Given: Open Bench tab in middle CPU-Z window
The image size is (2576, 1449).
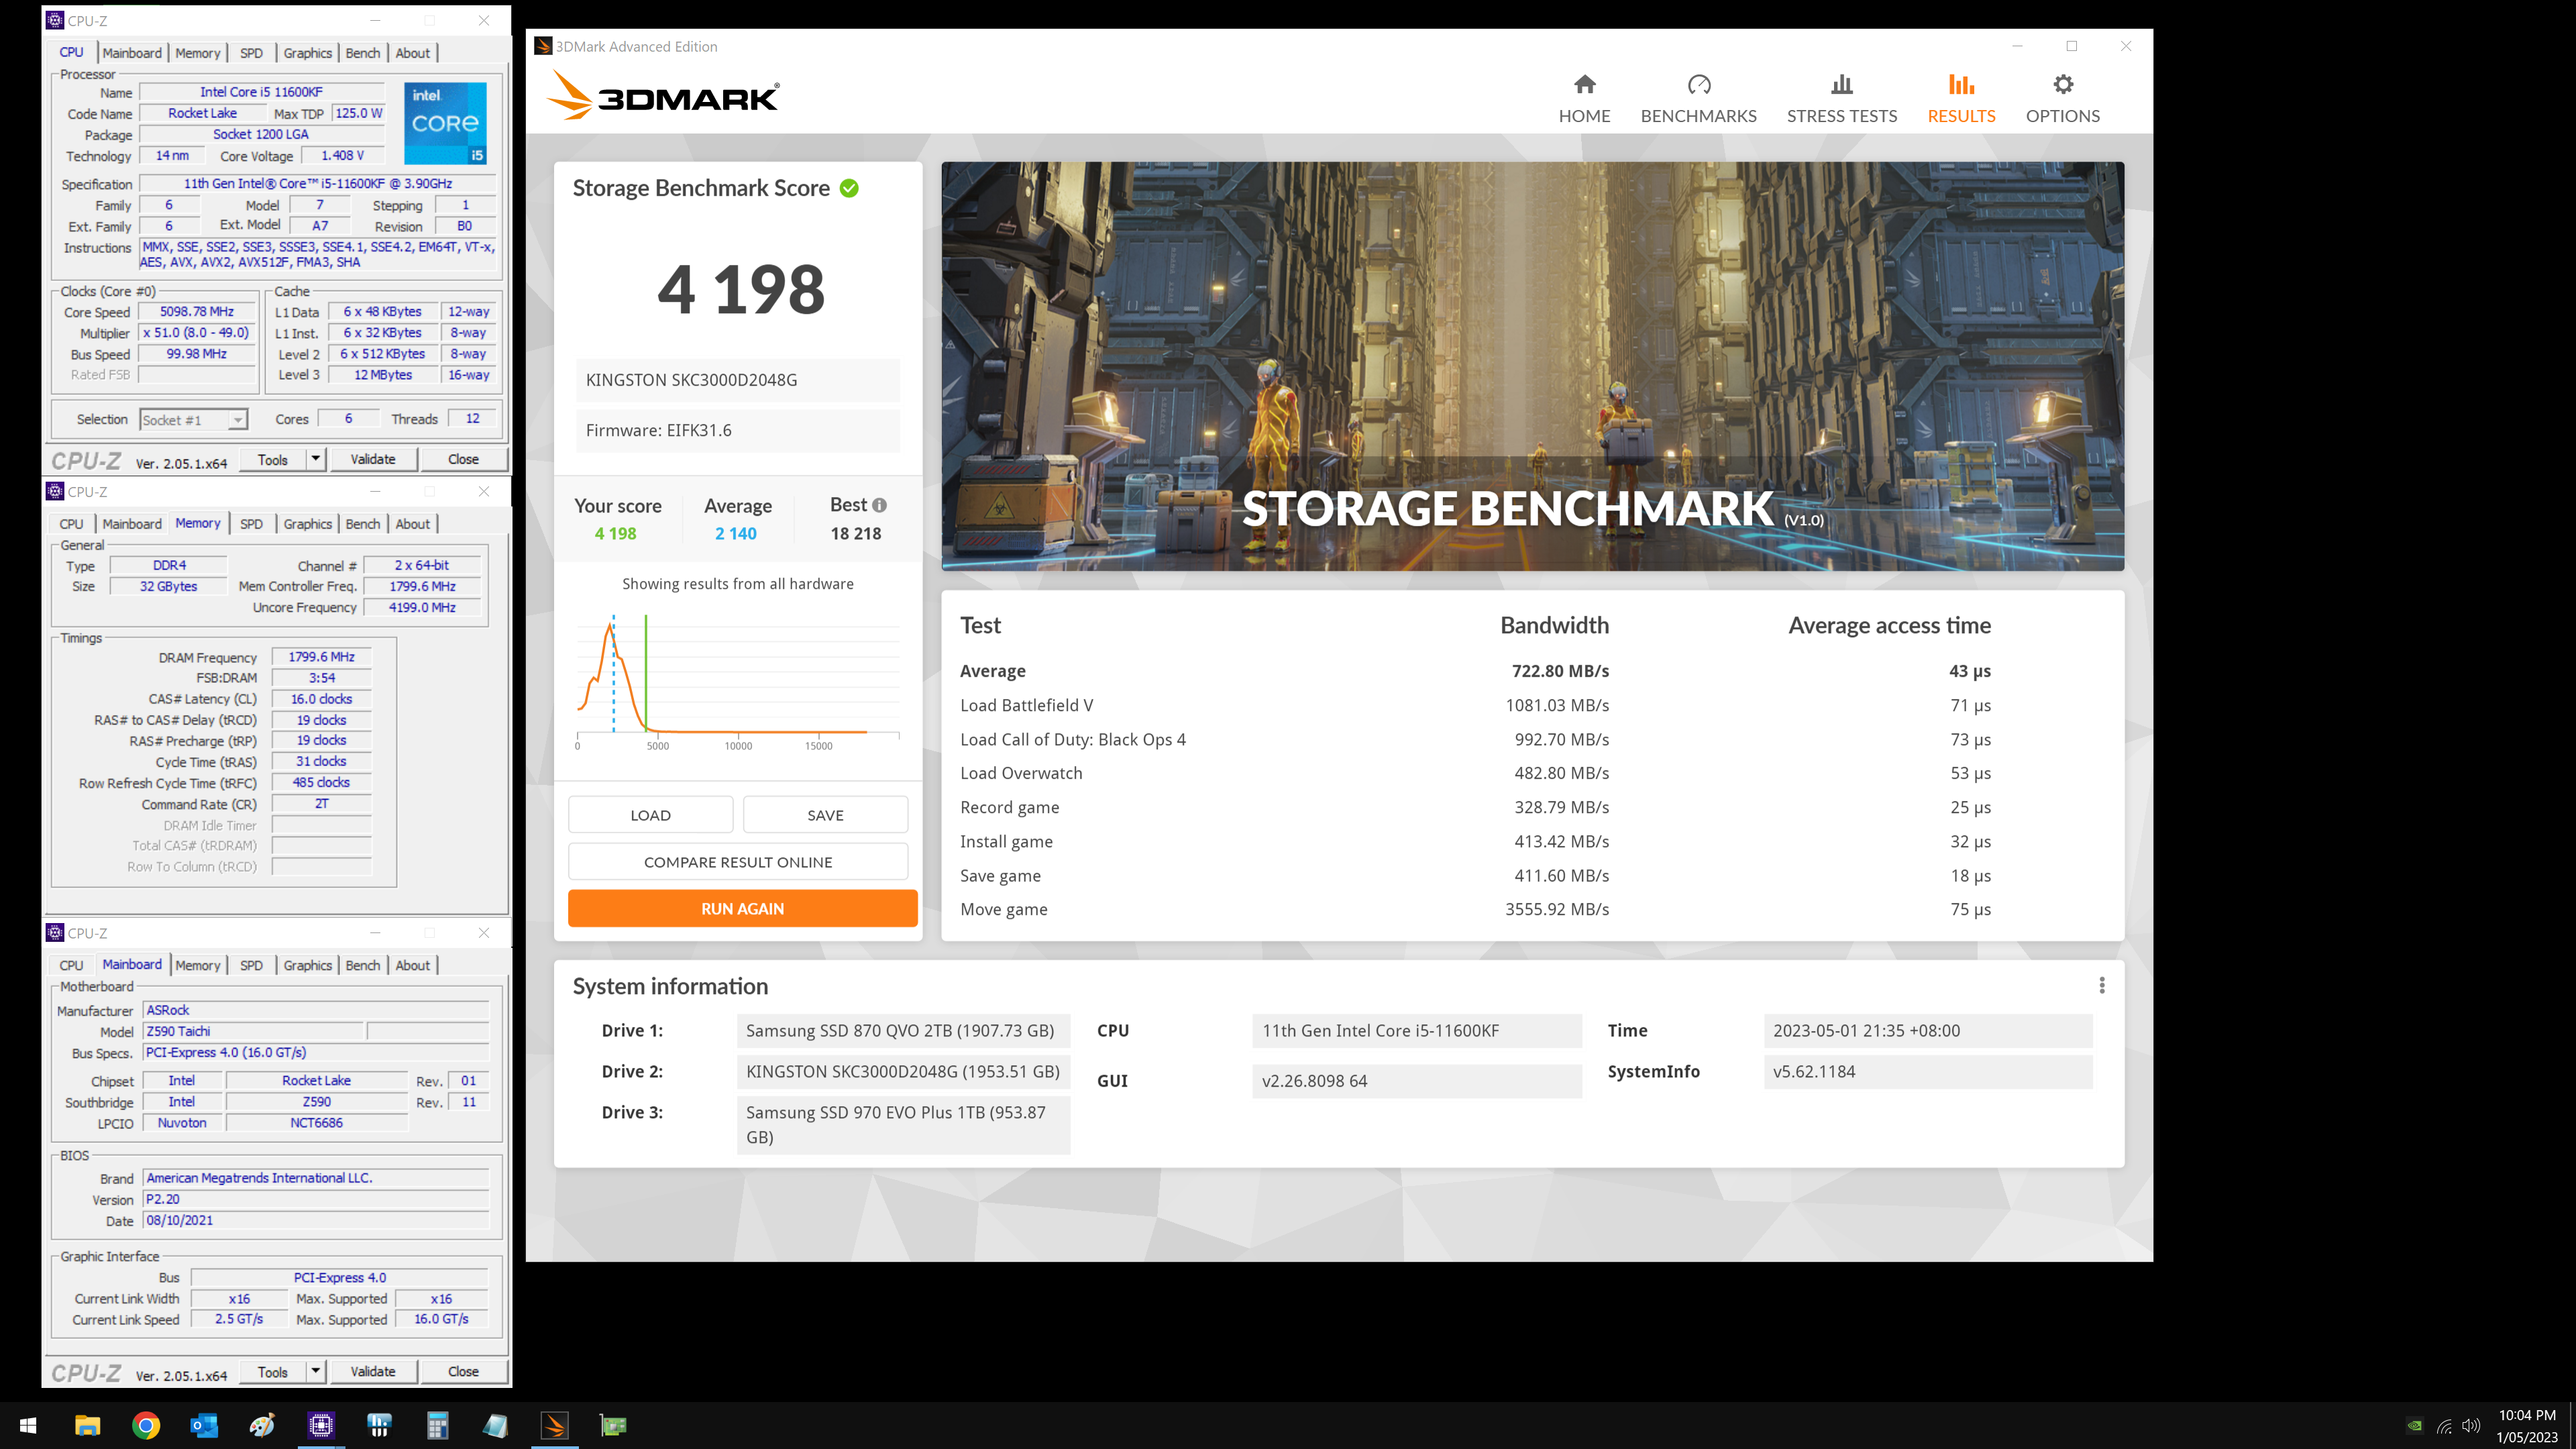Looking at the screenshot, I should [x=362, y=524].
